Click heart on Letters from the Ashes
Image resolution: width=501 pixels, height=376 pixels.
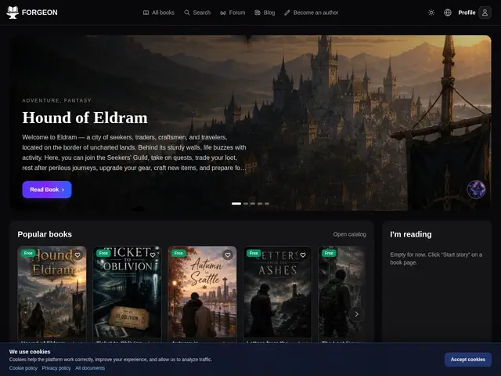coord(303,255)
